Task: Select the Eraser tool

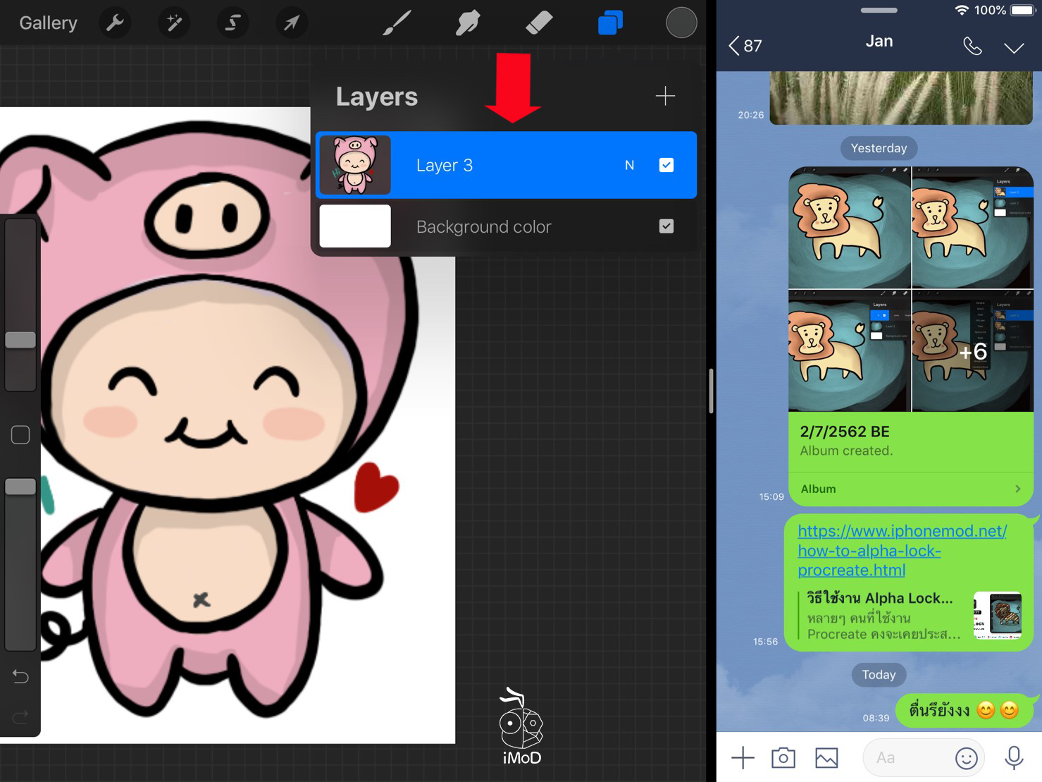Action: [x=539, y=23]
